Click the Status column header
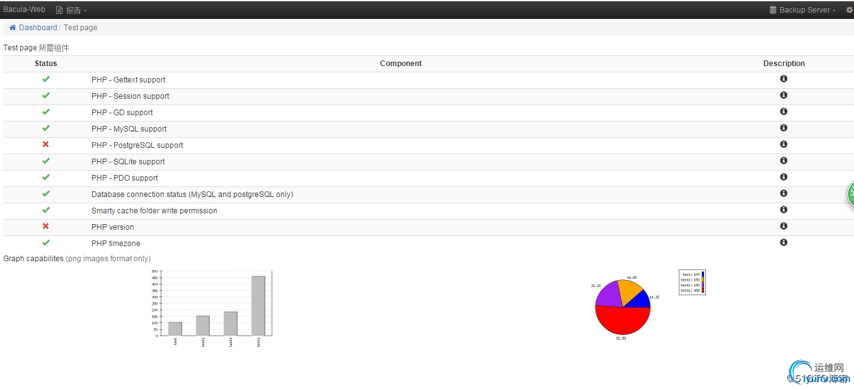Image resolution: width=854 pixels, height=389 pixels. (46, 64)
